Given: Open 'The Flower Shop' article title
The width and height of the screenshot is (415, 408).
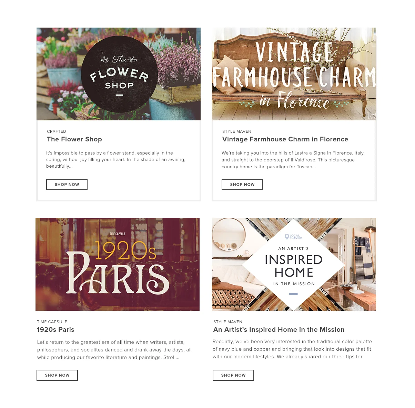Looking at the screenshot, I should [74, 139].
